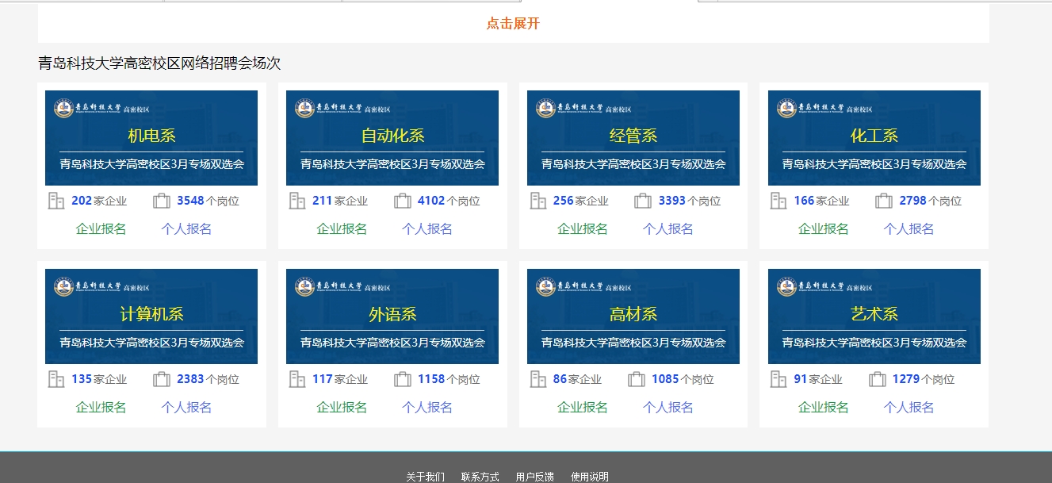The image size is (1052, 483).
Task: Click the briefcase icon under 艺术系 card
Action: click(878, 379)
